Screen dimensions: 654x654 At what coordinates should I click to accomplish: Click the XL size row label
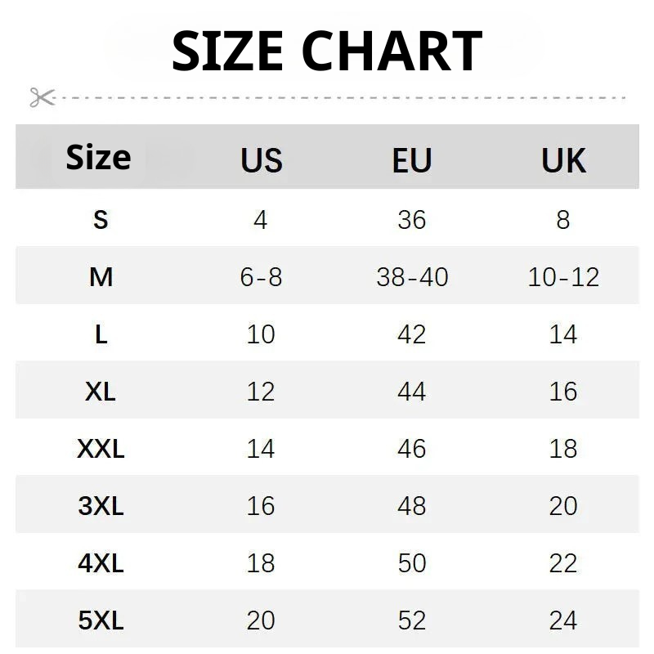(x=101, y=392)
